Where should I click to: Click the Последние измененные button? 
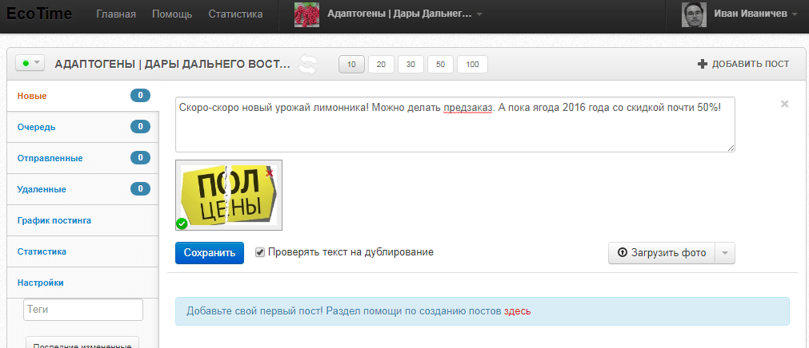tap(82, 343)
